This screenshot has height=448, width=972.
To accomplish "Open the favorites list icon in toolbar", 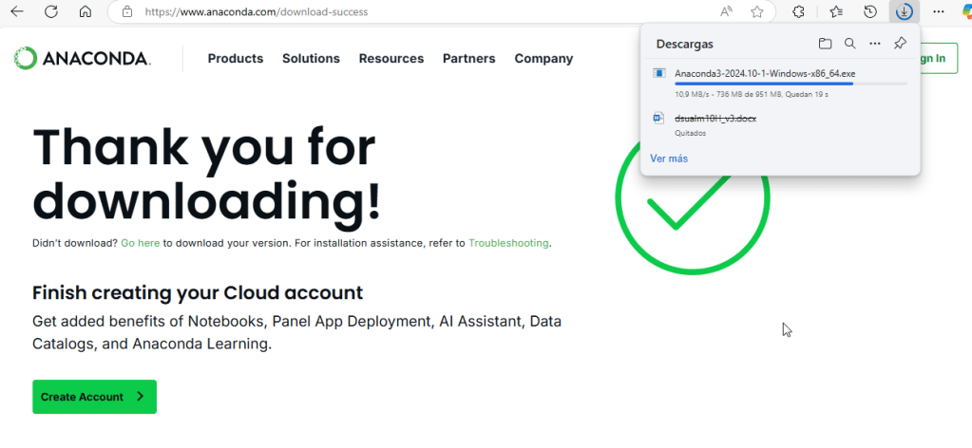I will pyautogui.click(x=836, y=12).
